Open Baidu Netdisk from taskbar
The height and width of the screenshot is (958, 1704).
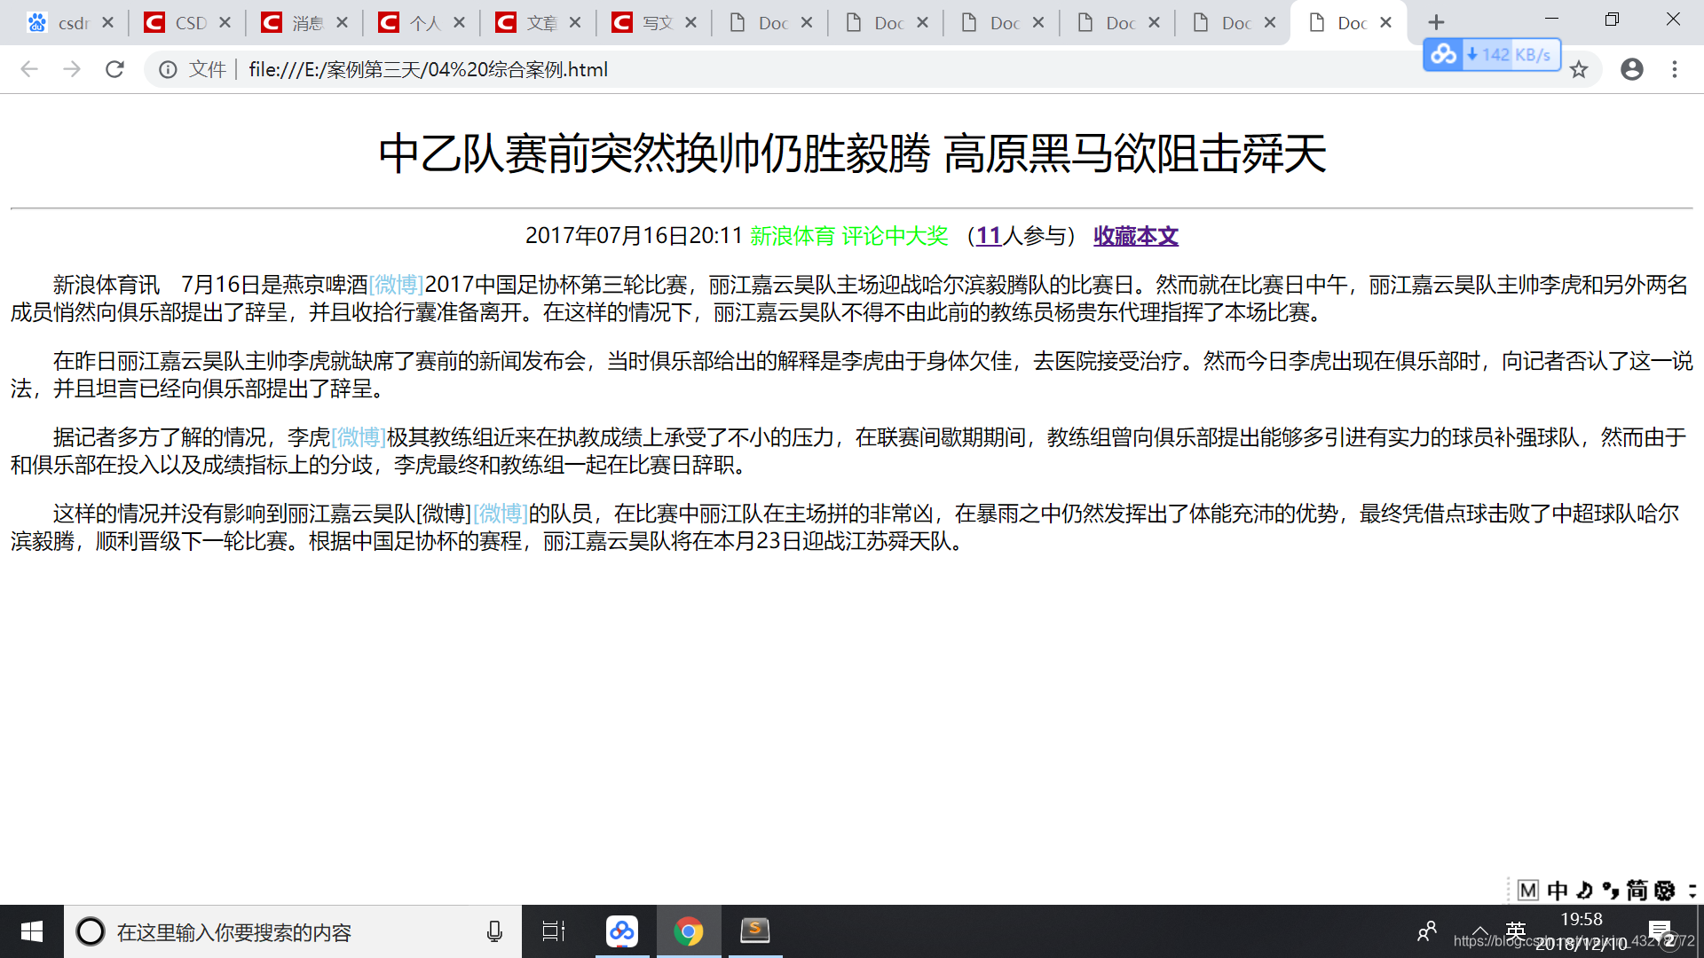coord(622,931)
